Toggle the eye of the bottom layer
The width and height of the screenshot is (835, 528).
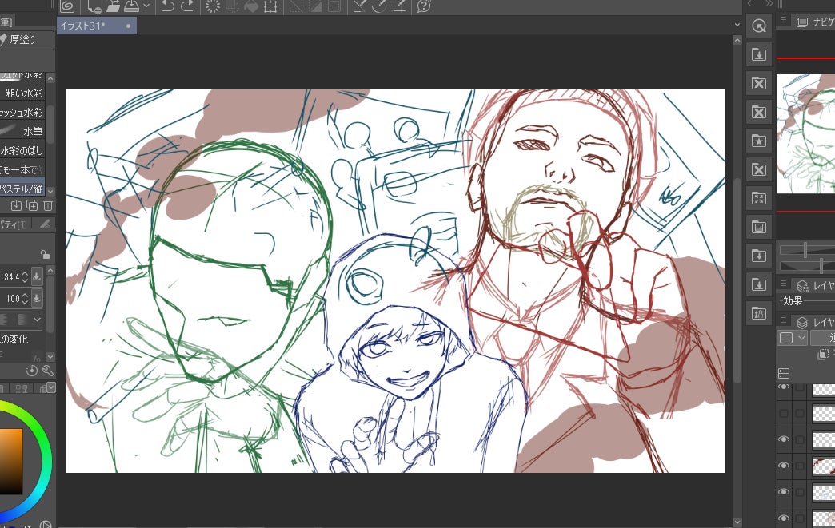pyautogui.click(x=784, y=518)
